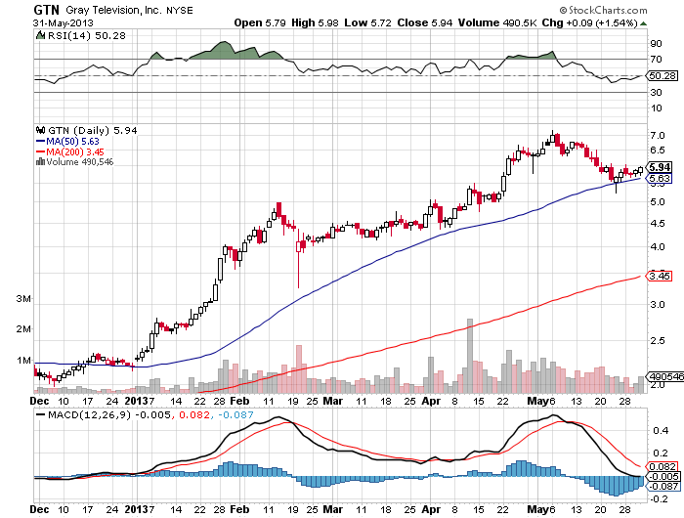Click the price axis label 4.5
The height and width of the screenshot is (518, 684).
pyautogui.click(x=657, y=224)
